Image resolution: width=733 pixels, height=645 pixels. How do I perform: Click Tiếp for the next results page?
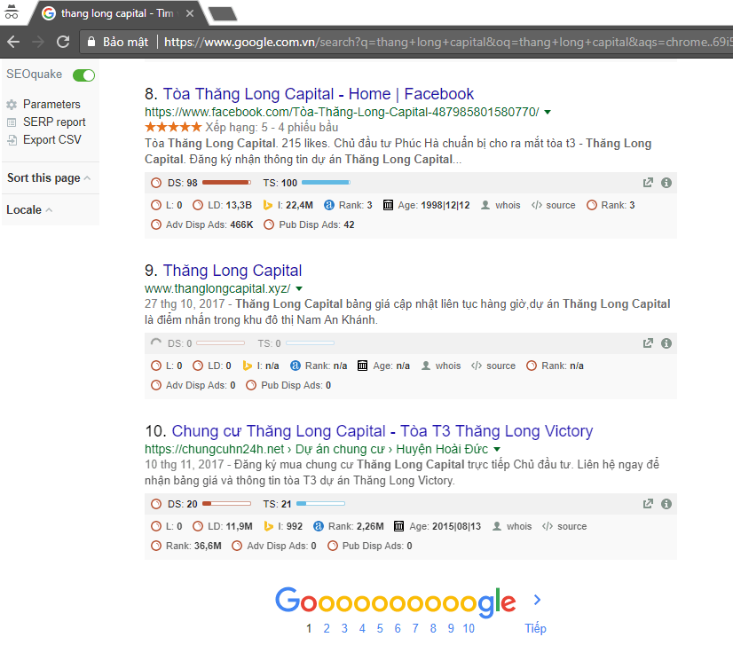click(x=535, y=628)
